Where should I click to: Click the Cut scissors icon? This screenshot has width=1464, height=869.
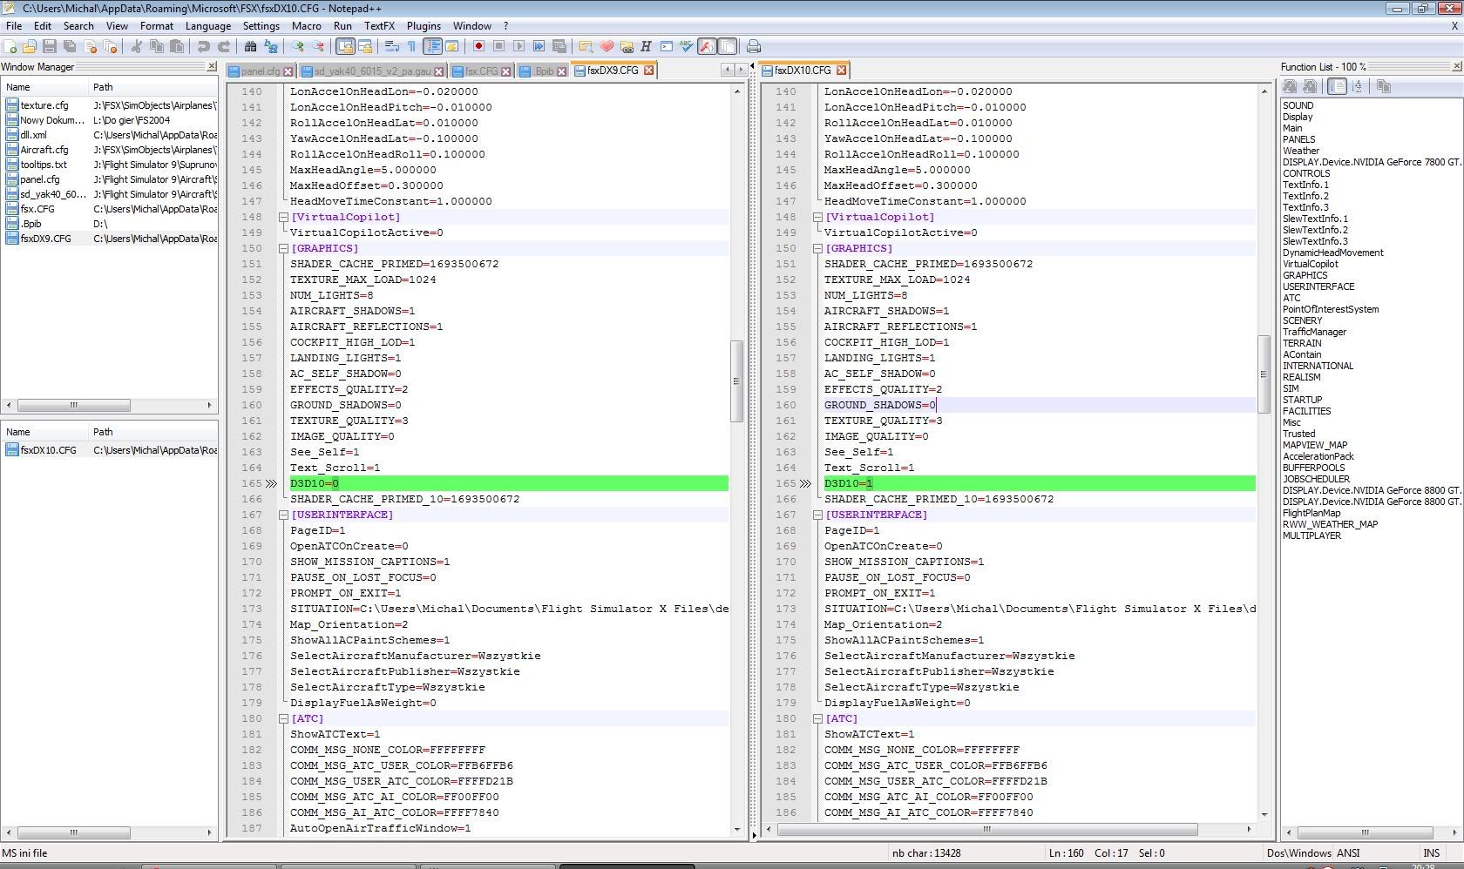coord(136,47)
